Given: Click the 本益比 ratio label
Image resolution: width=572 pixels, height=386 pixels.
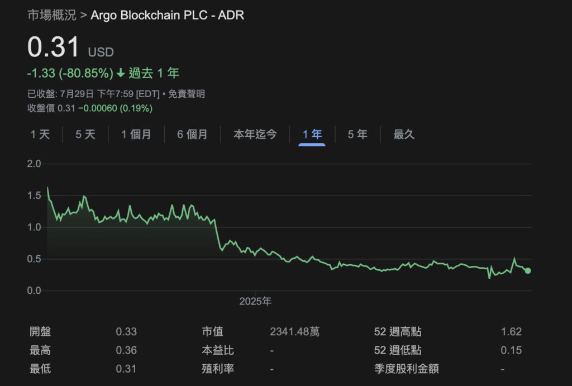Looking at the screenshot, I should tap(218, 350).
